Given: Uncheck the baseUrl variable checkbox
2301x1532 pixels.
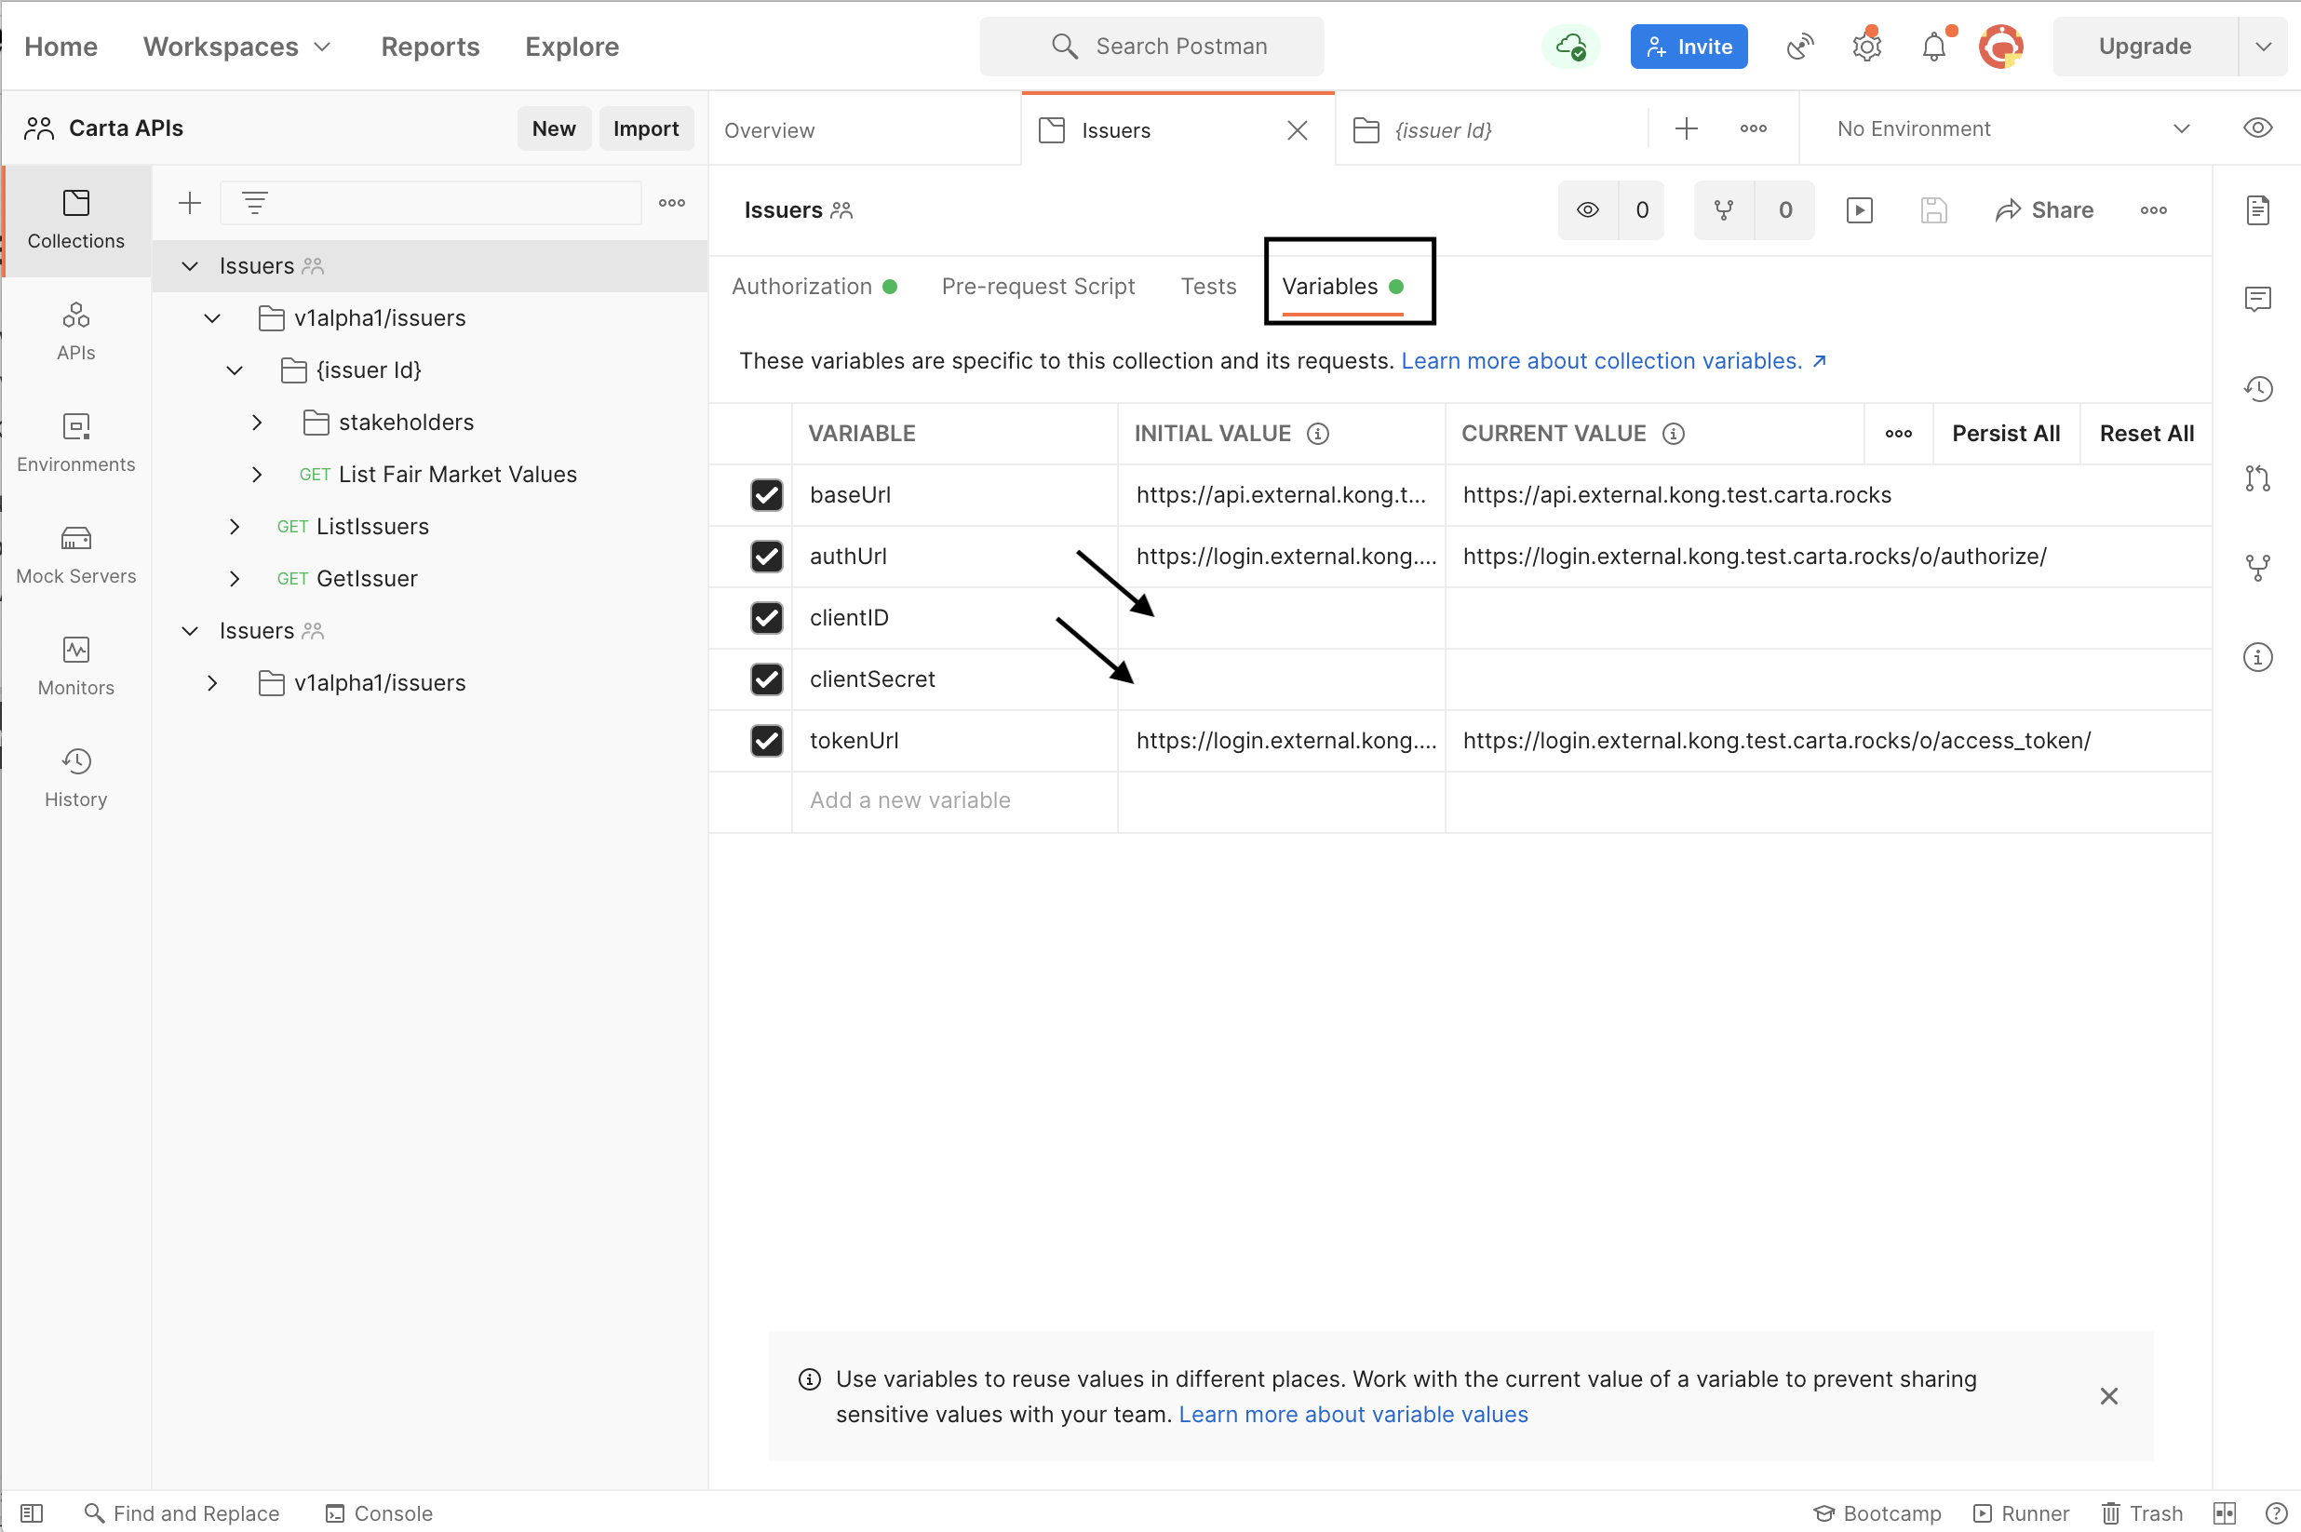Looking at the screenshot, I should pyautogui.click(x=767, y=494).
